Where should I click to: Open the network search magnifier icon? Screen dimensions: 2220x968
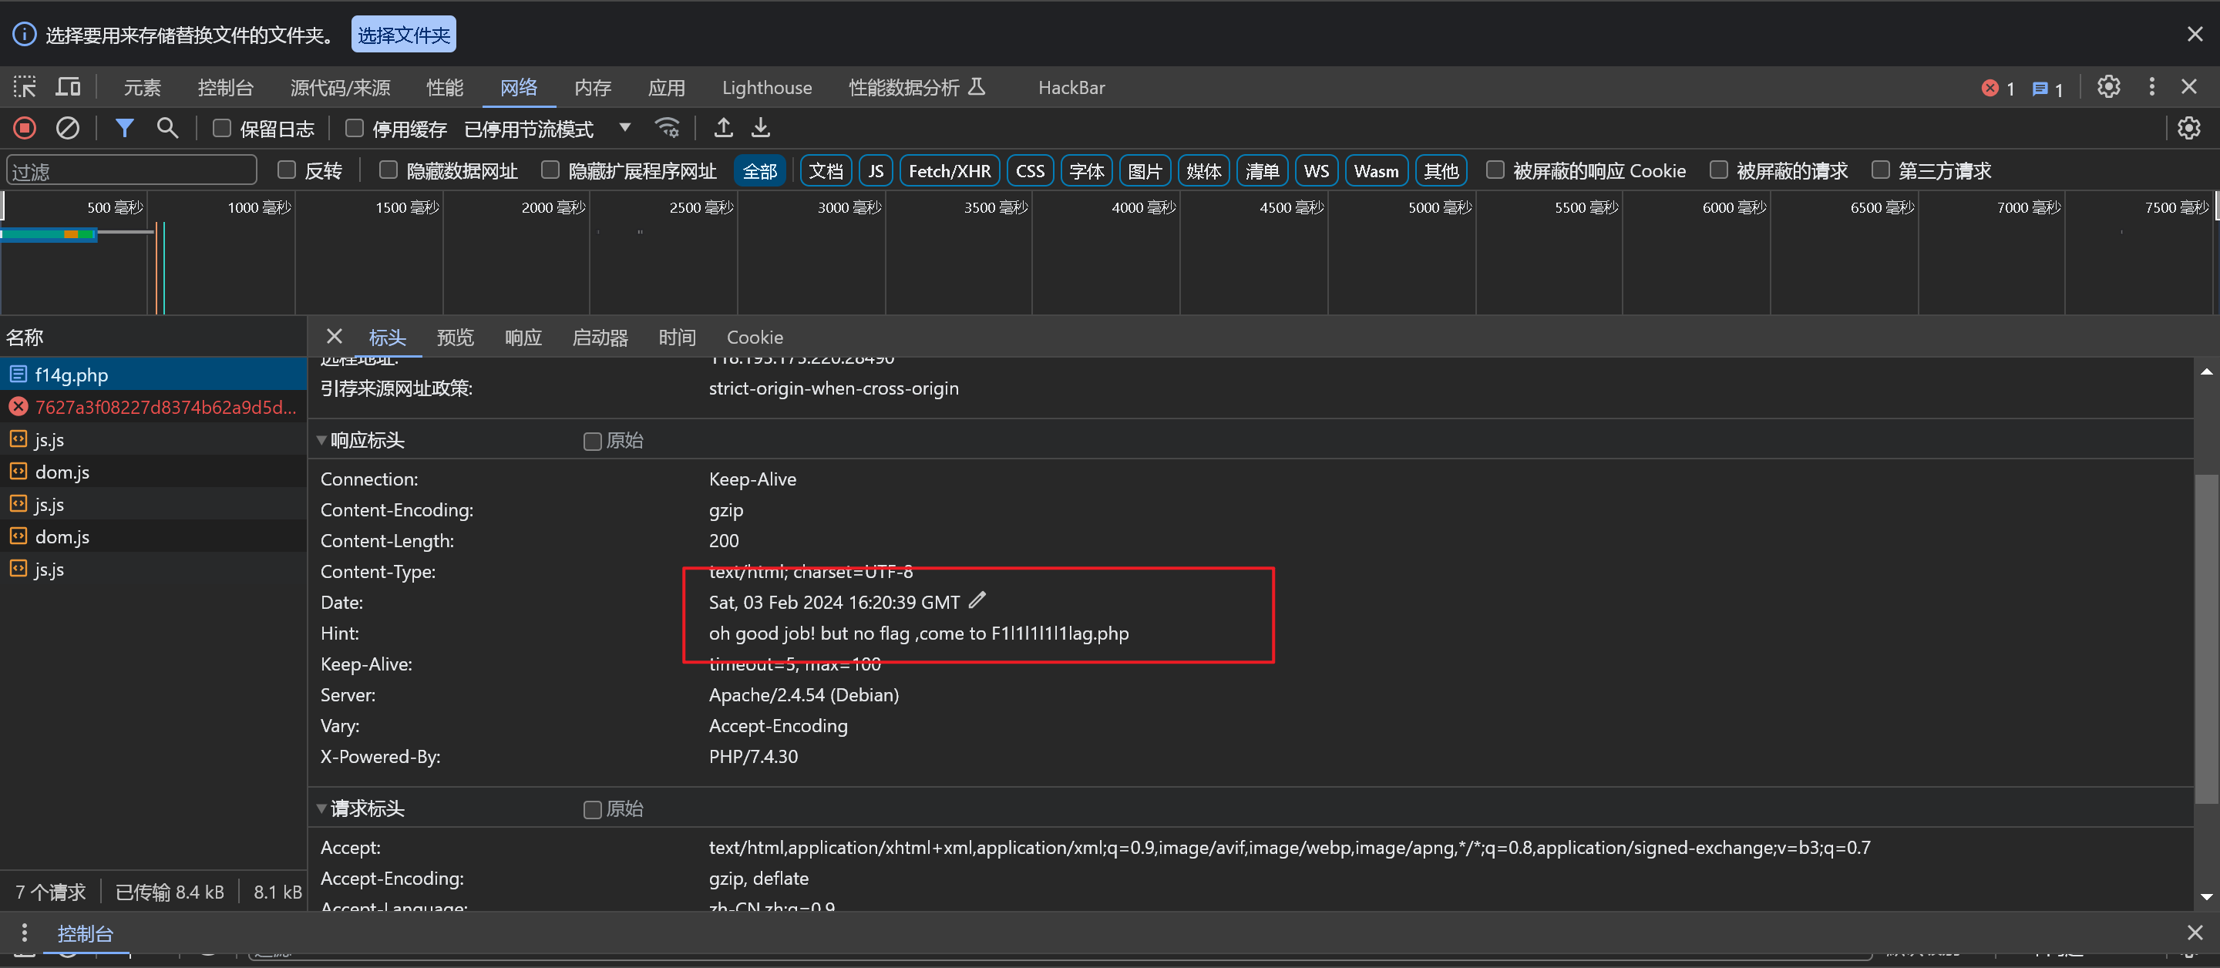point(167,129)
